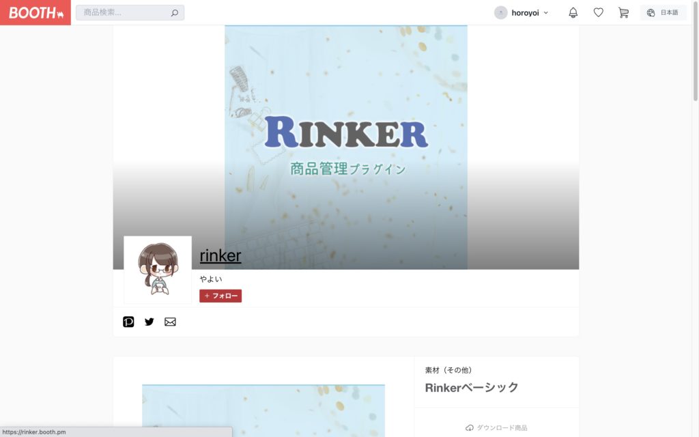Viewport: 699px width, 437px height.
Task: Click the Rinker banner image
Action: point(346,147)
